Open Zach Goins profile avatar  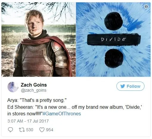13,87
